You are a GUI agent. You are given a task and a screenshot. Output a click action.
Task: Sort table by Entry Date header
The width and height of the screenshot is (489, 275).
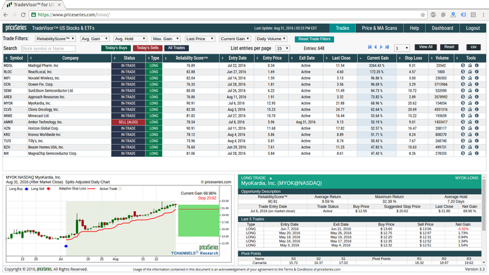[236, 58]
